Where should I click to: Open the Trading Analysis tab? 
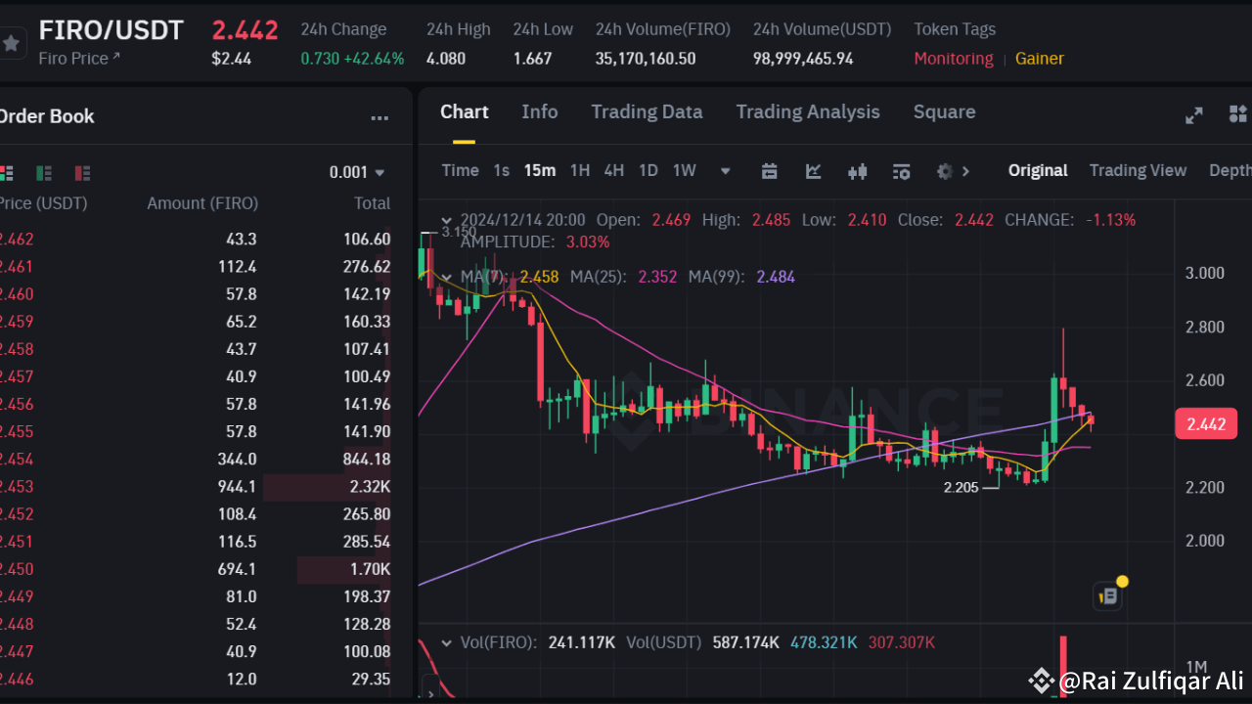808,111
